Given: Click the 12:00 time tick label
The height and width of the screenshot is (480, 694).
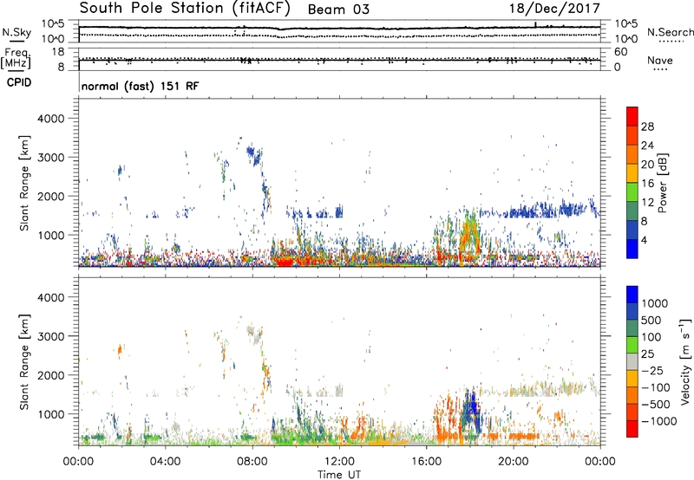Looking at the screenshot, I should pyautogui.click(x=339, y=461).
